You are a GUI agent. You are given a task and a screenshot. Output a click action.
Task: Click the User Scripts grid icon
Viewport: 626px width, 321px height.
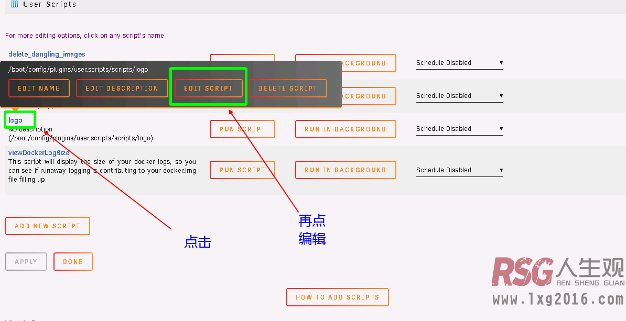(x=14, y=4)
